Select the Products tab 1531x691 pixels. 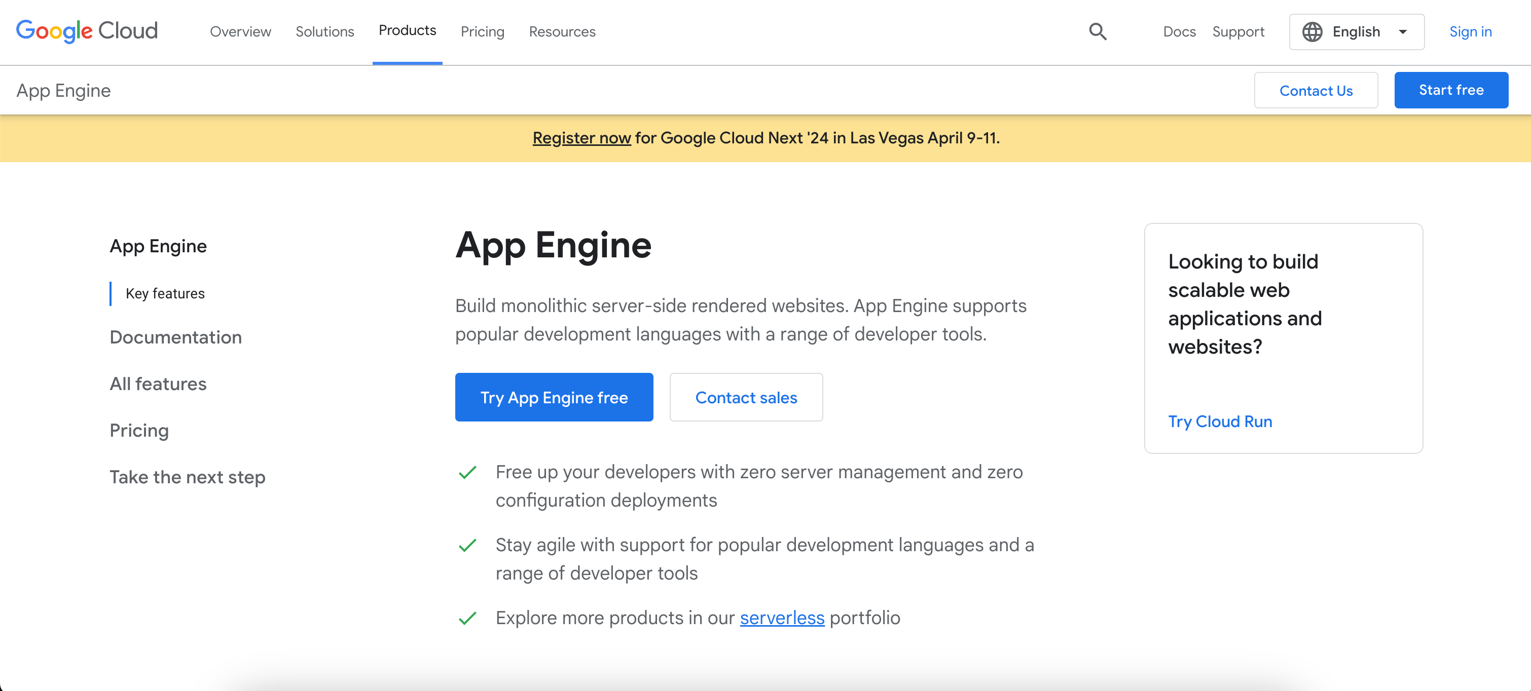pyautogui.click(x=407, y=30)
